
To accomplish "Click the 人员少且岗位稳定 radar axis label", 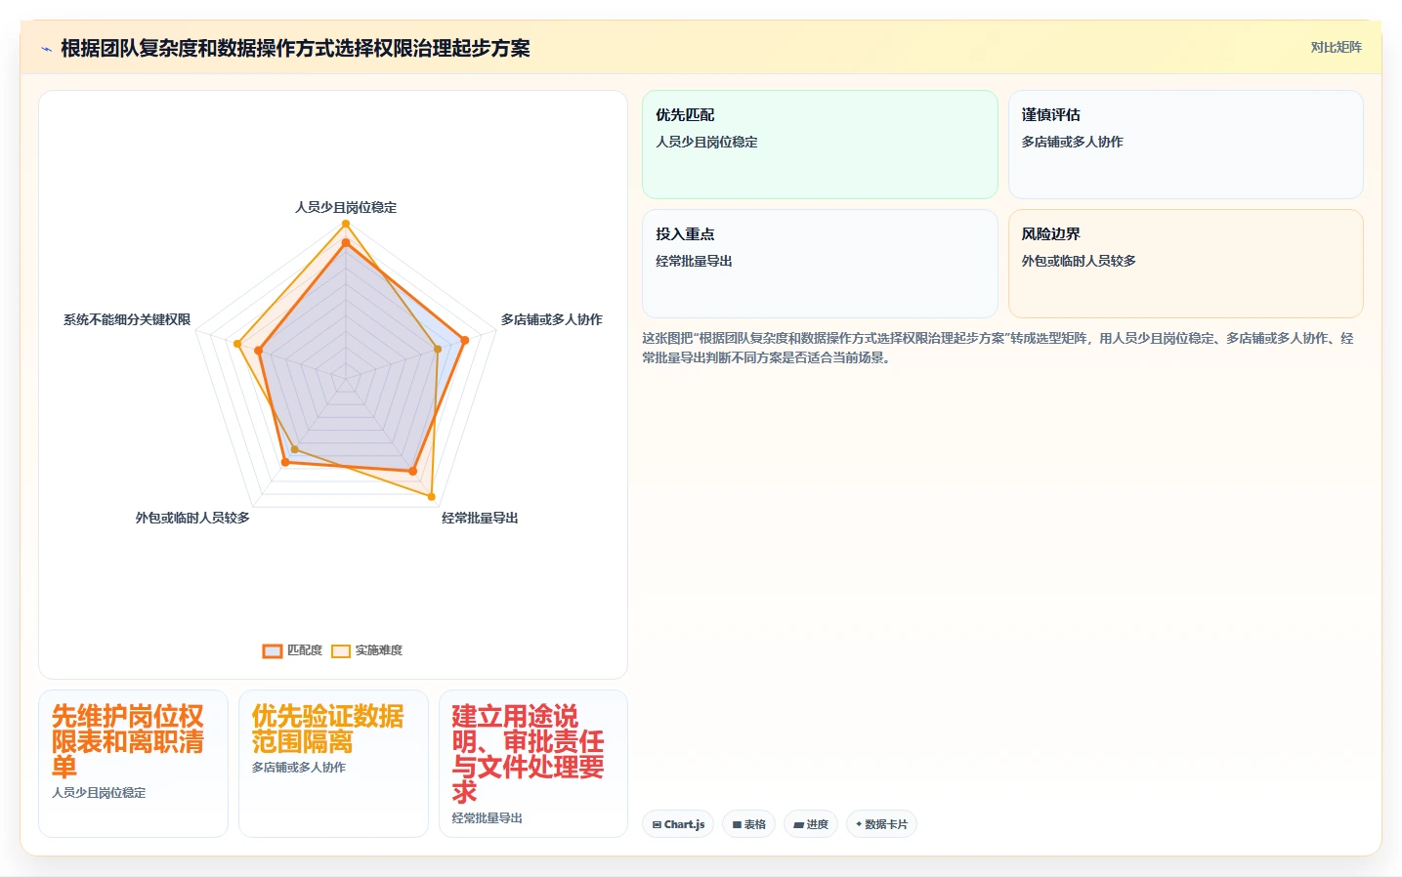I will click(x=346, y=207).
